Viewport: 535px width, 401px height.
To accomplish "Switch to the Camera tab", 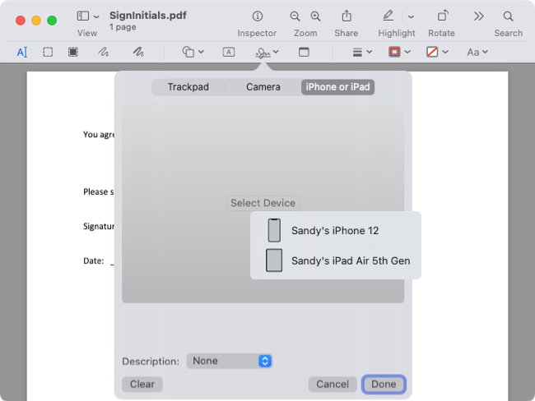I will 263,87.
